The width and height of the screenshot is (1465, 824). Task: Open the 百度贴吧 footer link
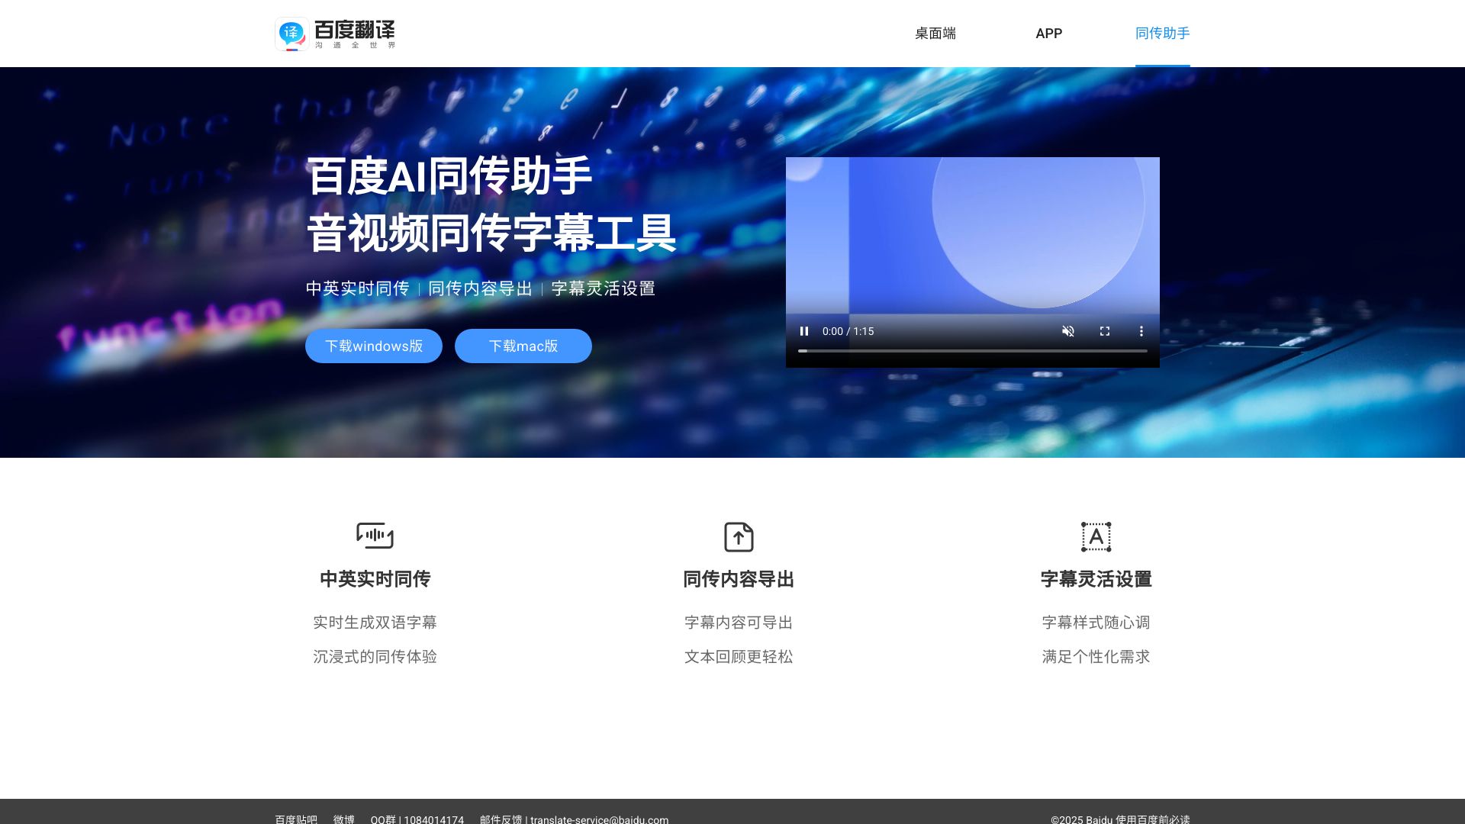click(x=296, y=819)
